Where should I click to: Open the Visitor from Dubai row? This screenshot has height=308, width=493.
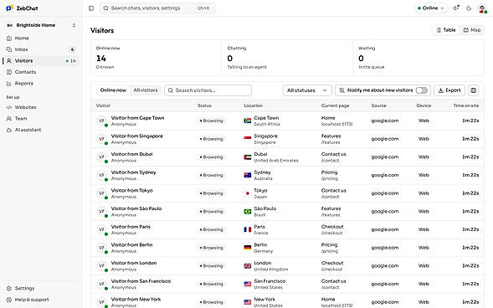pyautogui.click(x=287, y=157)
